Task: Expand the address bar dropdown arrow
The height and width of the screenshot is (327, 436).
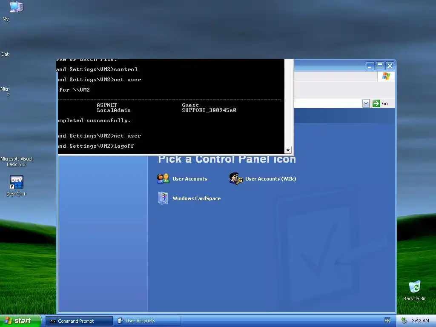Action: click(366, 103)
